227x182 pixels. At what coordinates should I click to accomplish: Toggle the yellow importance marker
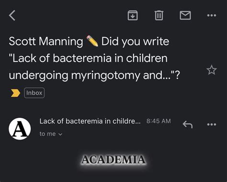tap(15, 93)
